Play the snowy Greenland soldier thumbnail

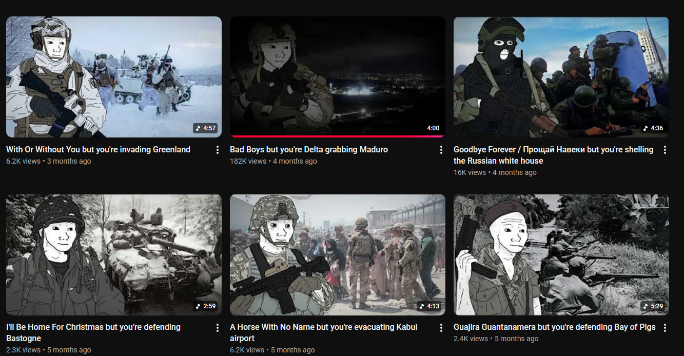[114, 77]
